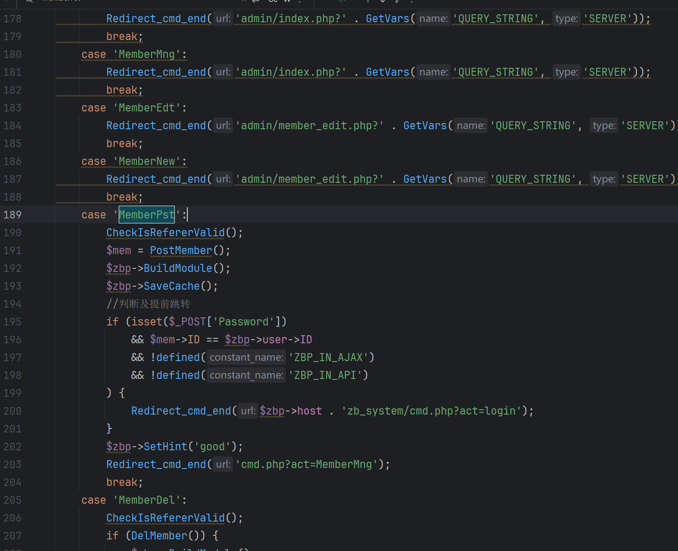Click the $mem variable on line 191
678x551 pixels.
pyautogui.click(x=119, y=251)
